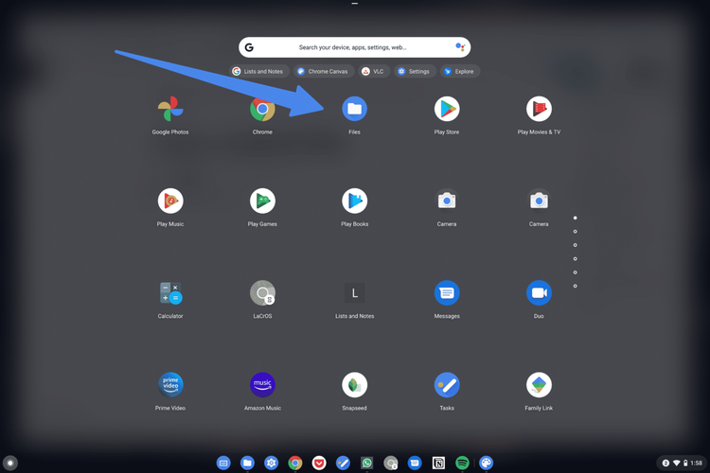
Task: Open the notification counter in status tray
Action: tap(666, 463)
